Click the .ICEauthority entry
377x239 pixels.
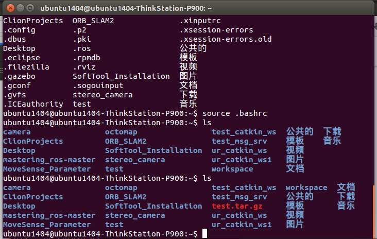point(33,104)
